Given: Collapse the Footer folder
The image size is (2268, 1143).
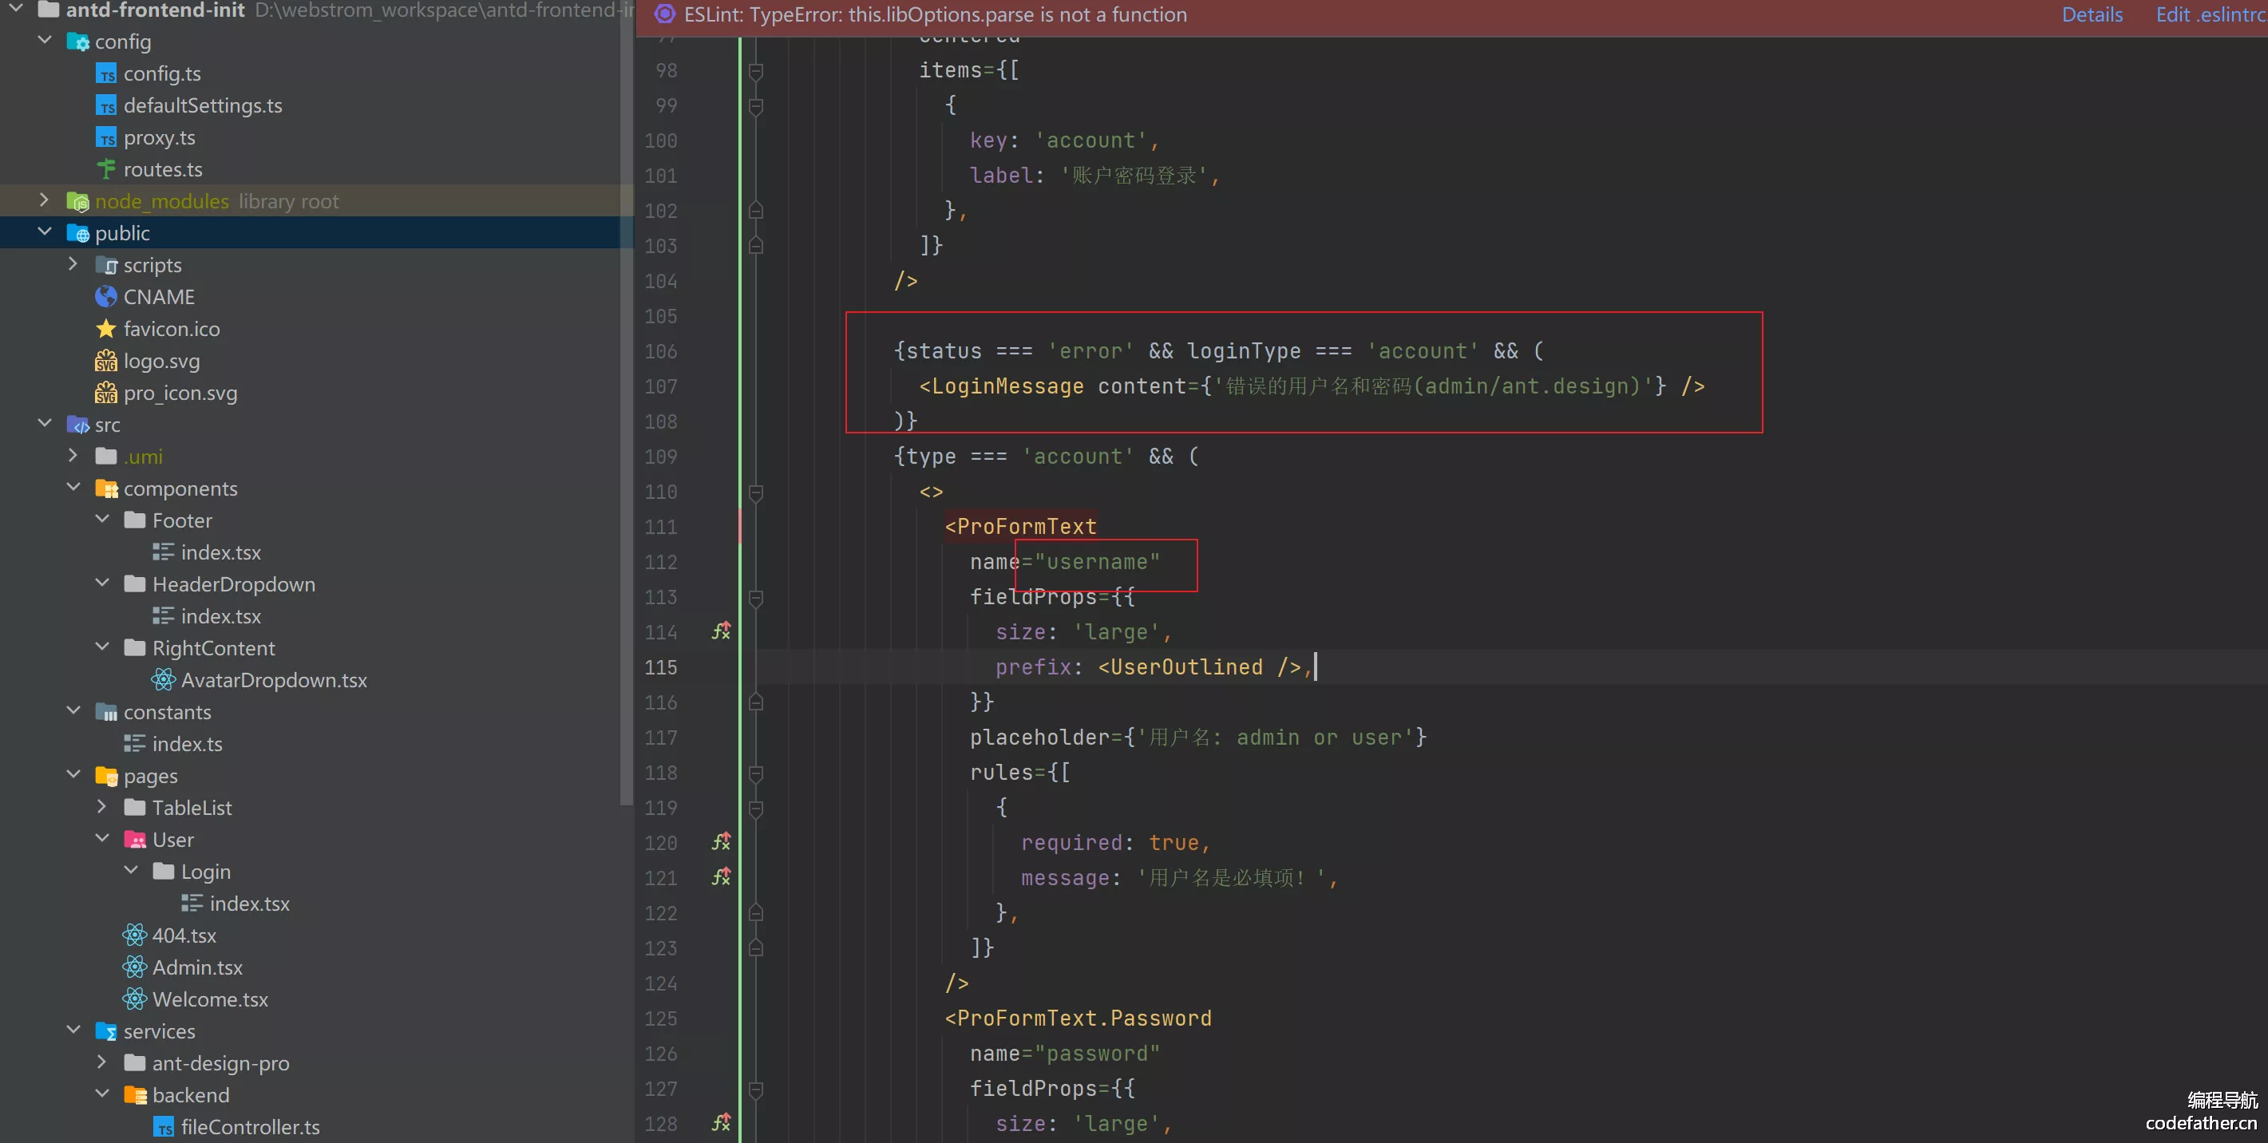Looking at the screenshot, I should click(102, 520).
